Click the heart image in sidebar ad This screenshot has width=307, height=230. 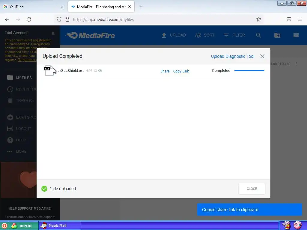28,180
